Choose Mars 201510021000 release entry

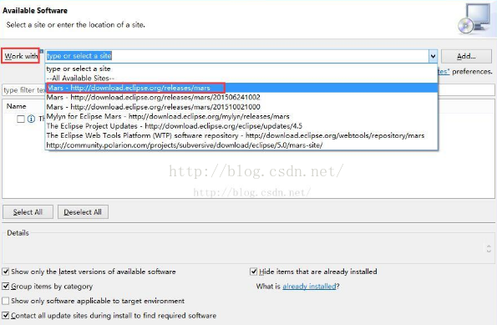(x=242, y=107)
